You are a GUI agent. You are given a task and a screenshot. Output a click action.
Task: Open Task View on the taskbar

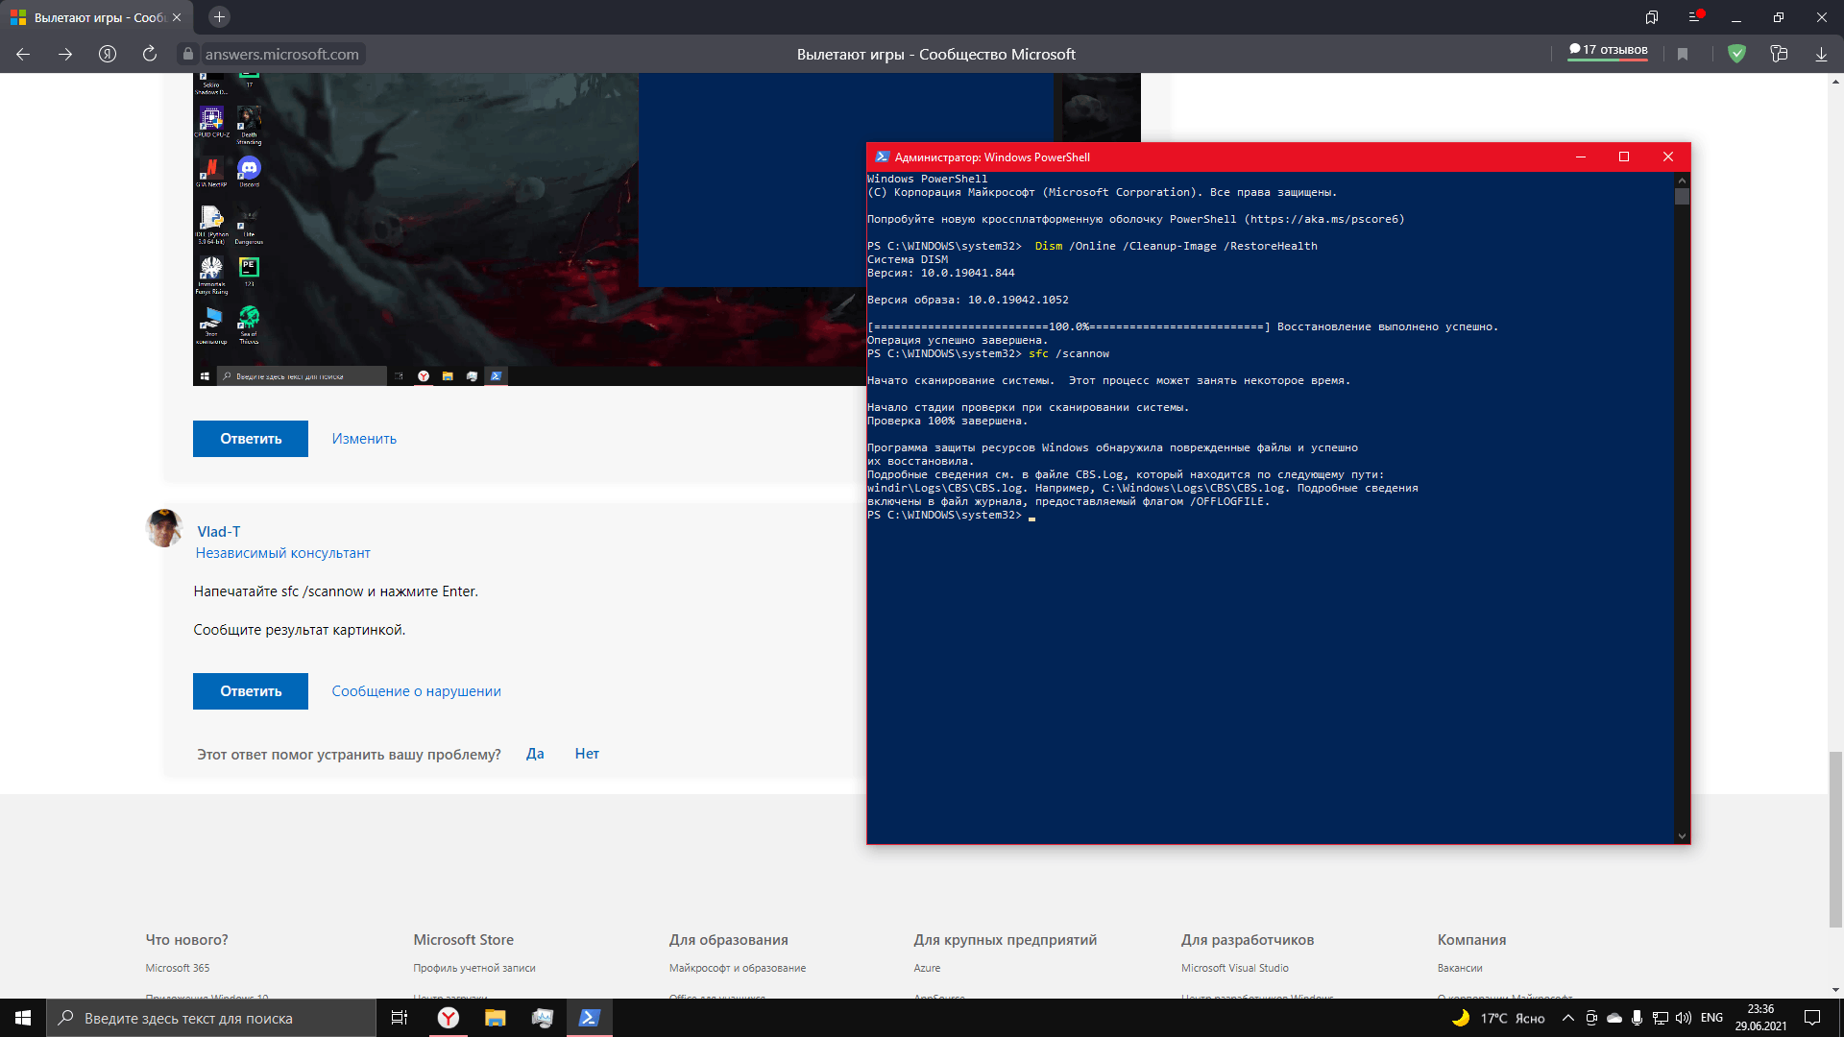tap(400, 1018)
